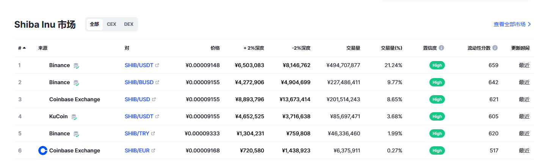Click the High badge in the SHIB/BUSD row
Image resolution: width=550 pixels, height=163 pixels.
[x=437, y=82]
